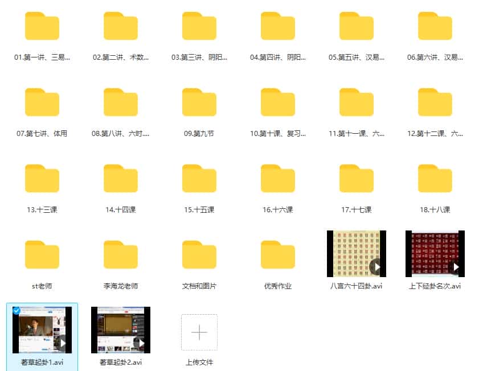479x371 pixels.
Task: Play 八宫六十四卦.avi via its play overlay
Action: pos(376,265)
